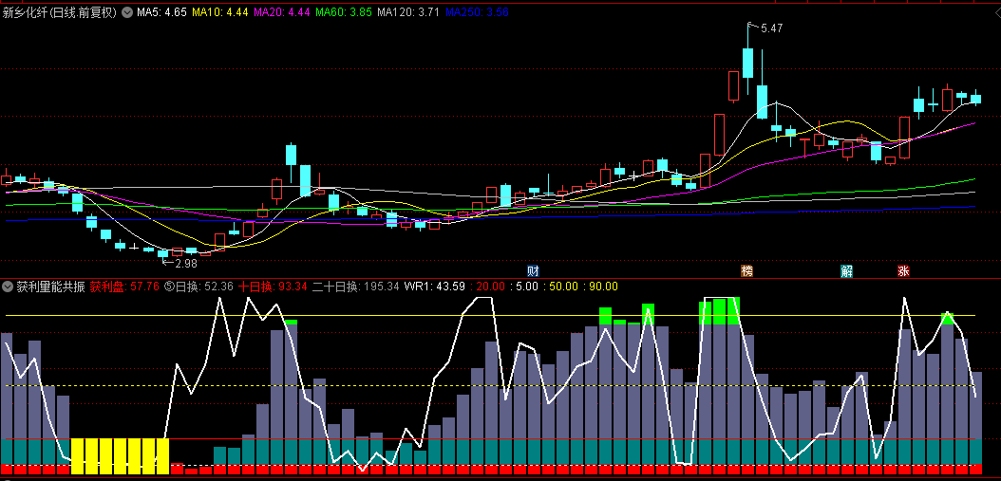Click the red 20.00 threshold value

click(490, 287)
